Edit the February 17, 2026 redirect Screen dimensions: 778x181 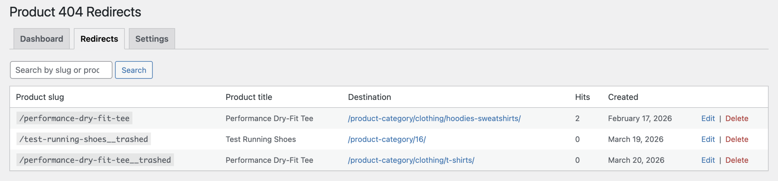[x=708, y=118]
